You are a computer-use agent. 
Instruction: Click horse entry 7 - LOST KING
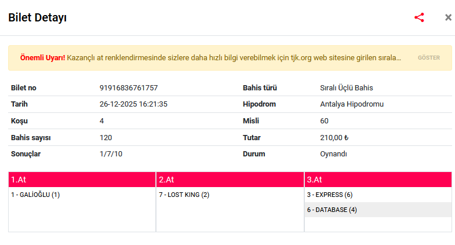tap(184, 195)
